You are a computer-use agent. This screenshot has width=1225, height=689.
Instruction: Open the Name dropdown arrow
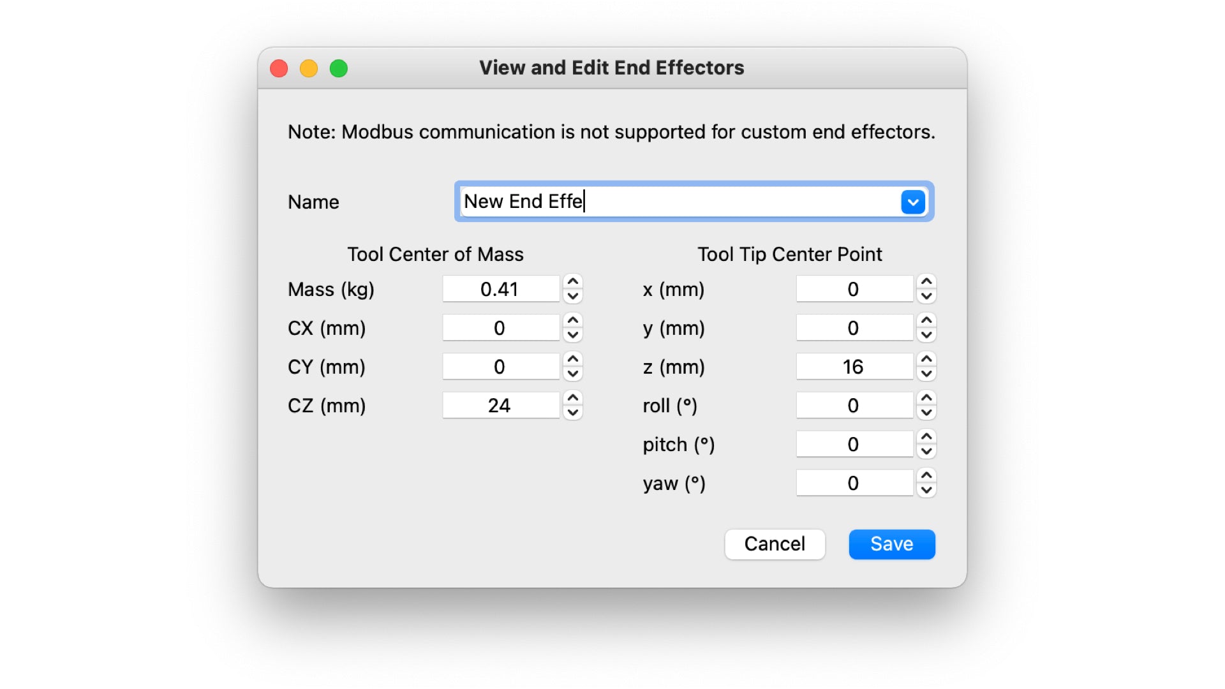coord(913,202)
